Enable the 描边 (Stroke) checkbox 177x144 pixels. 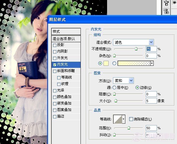54,117
